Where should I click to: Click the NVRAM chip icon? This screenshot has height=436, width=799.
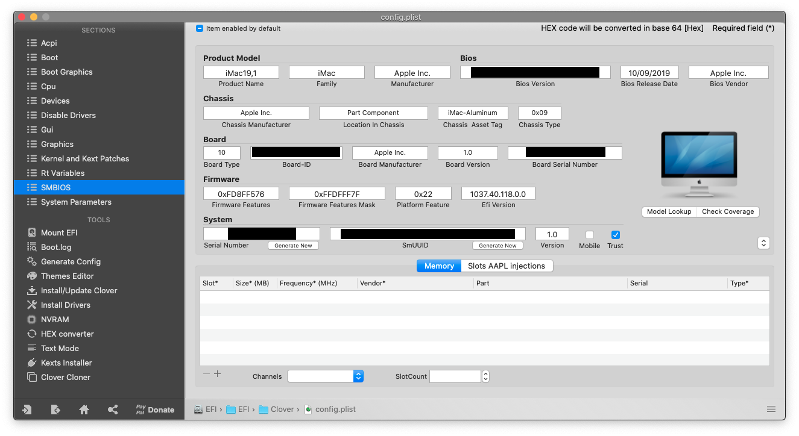tap(32, 319)
